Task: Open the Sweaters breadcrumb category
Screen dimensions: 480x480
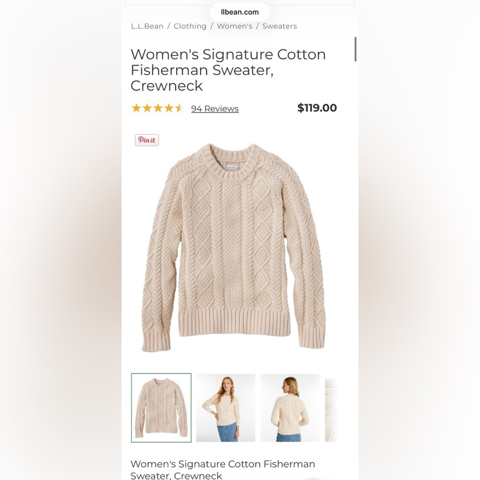Action: coord(280,26)
